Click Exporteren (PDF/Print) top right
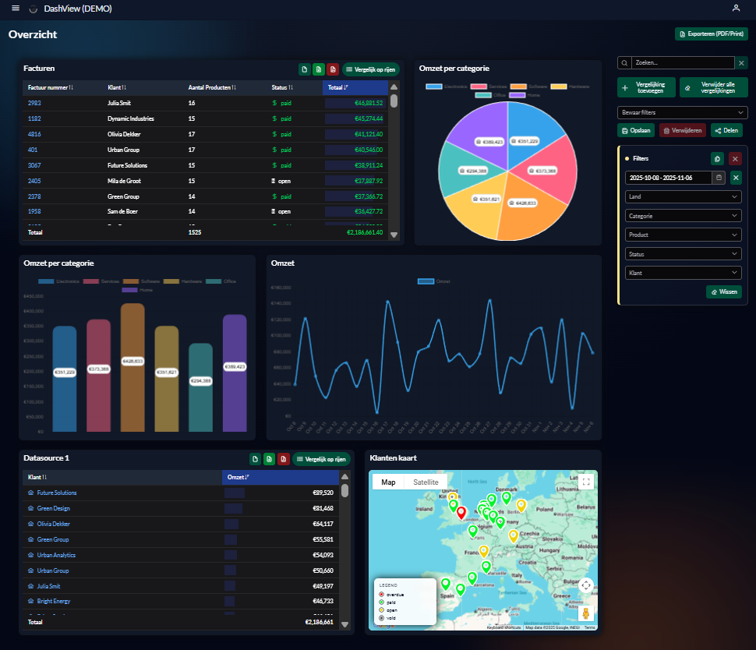The width and height of the screenshot is (756, 650). coord(712,34)
